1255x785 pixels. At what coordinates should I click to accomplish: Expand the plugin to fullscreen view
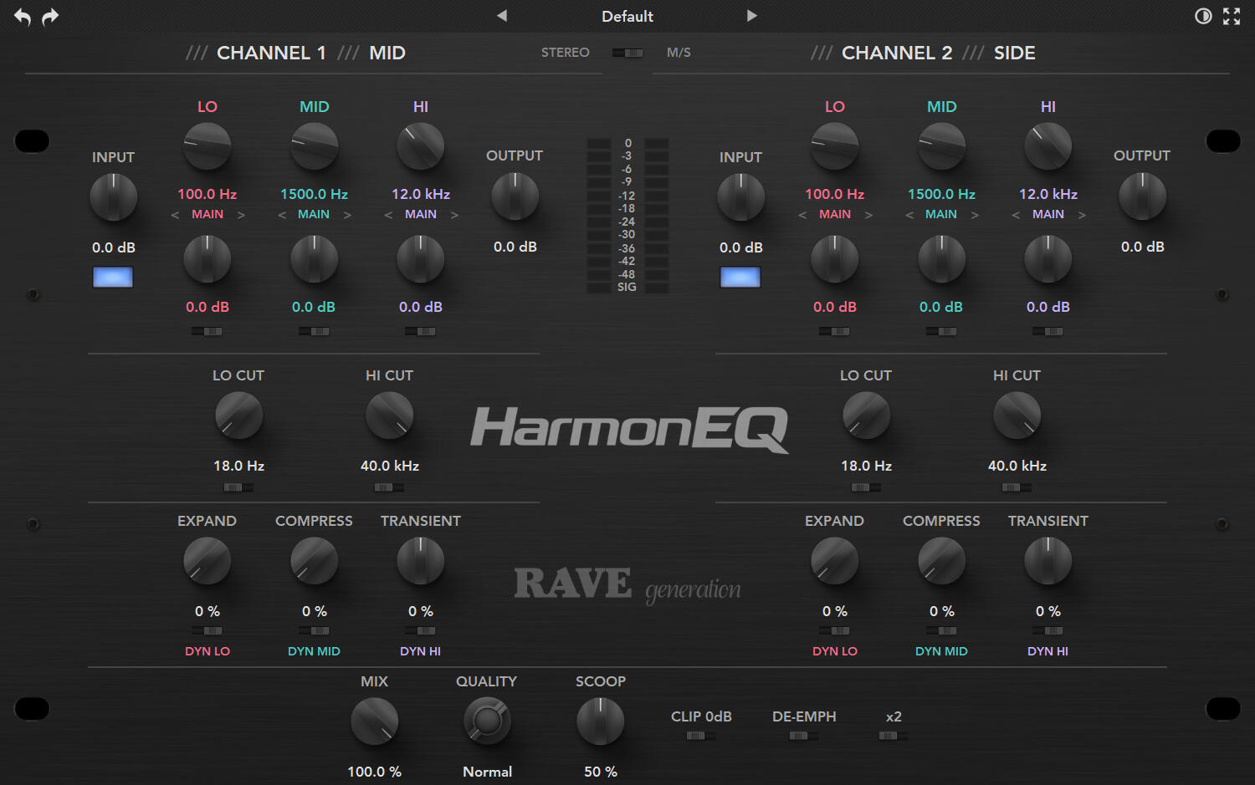coord(1232,16)
